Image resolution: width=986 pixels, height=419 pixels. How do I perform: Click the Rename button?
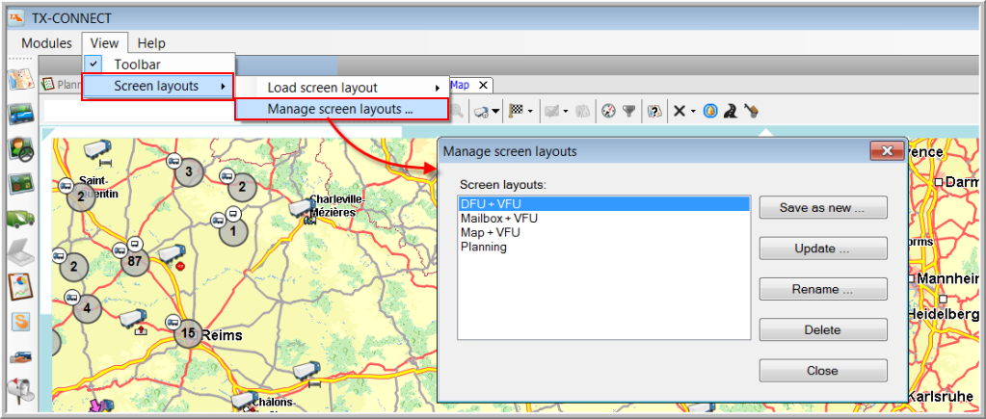point(822,289)
